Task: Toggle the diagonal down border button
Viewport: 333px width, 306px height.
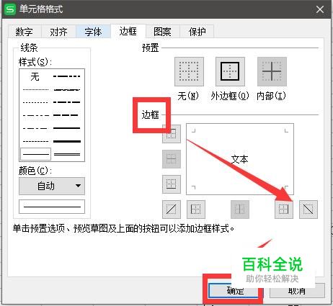Action: pos(308,210)
